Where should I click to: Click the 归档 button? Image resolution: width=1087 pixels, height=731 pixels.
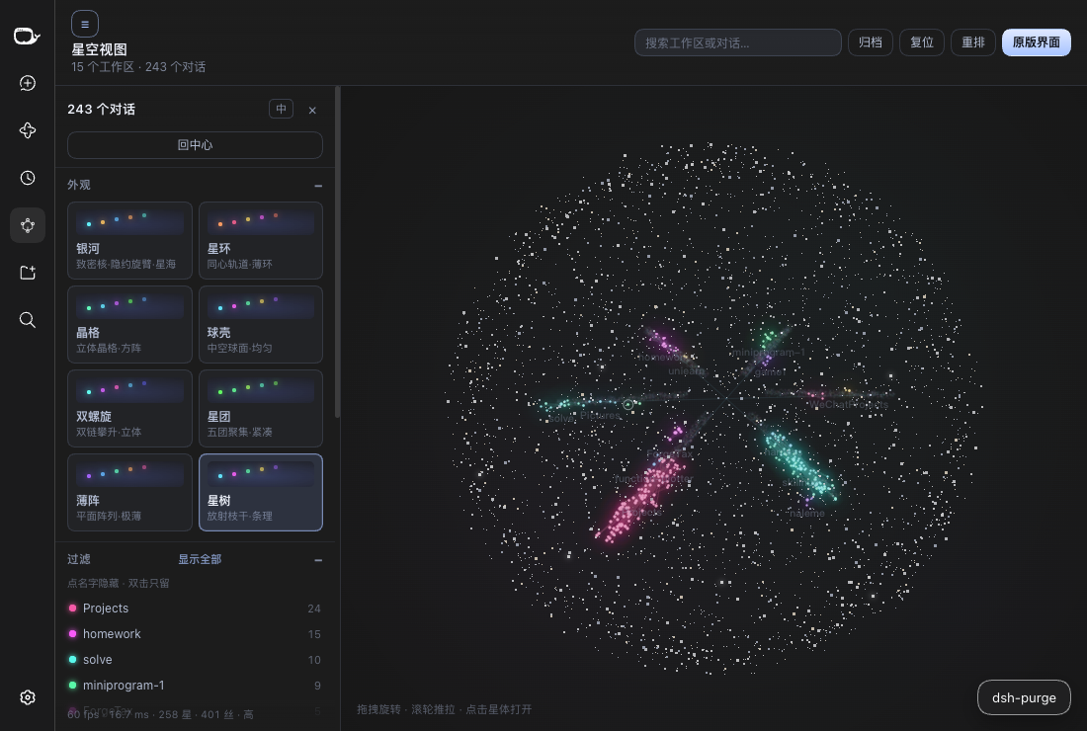point(870,42)
